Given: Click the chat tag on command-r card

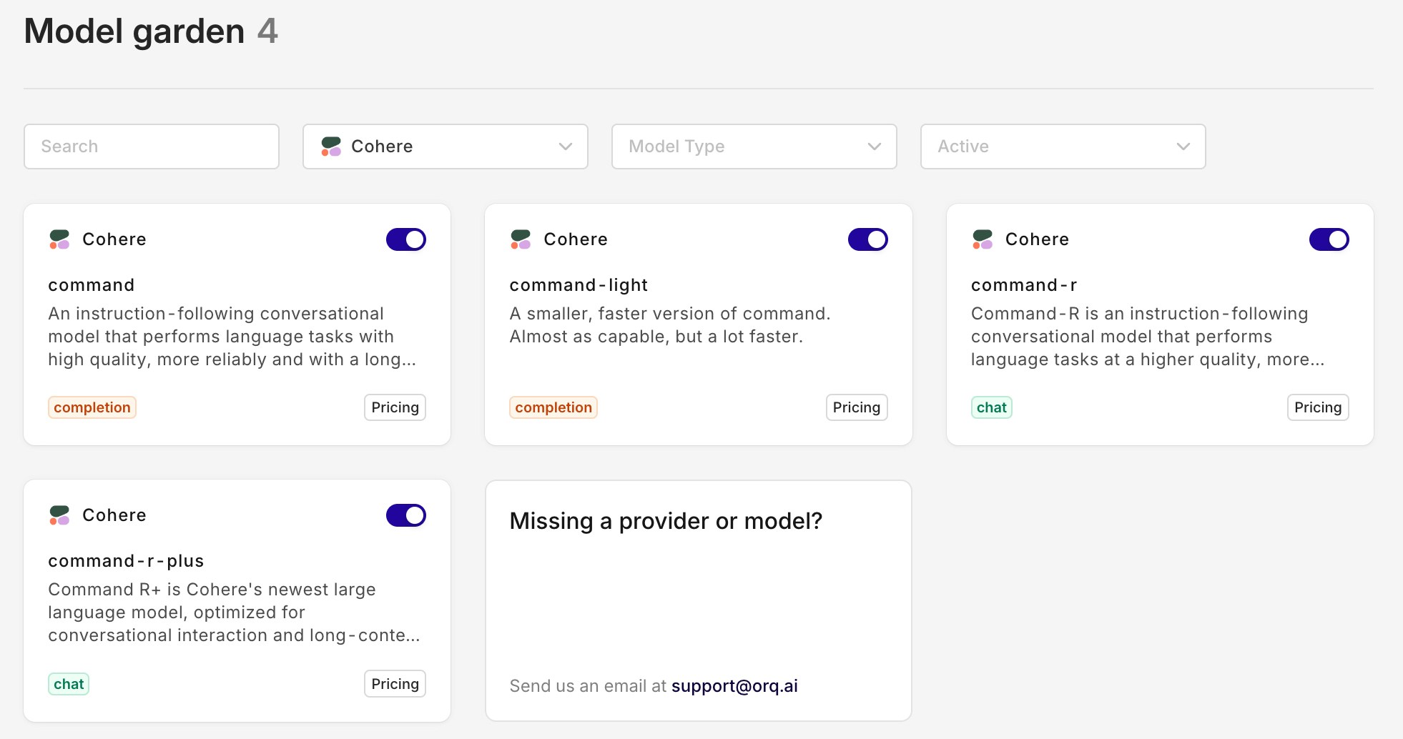Looking at the screenshot, I should 991,407.
